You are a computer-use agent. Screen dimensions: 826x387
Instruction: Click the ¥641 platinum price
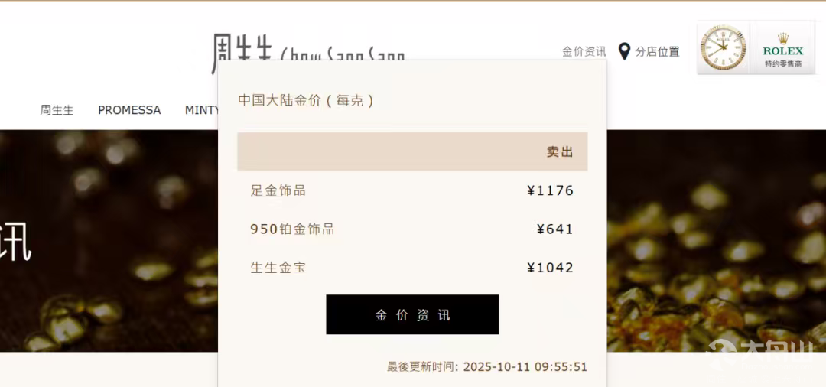click(x=554, y=229)
